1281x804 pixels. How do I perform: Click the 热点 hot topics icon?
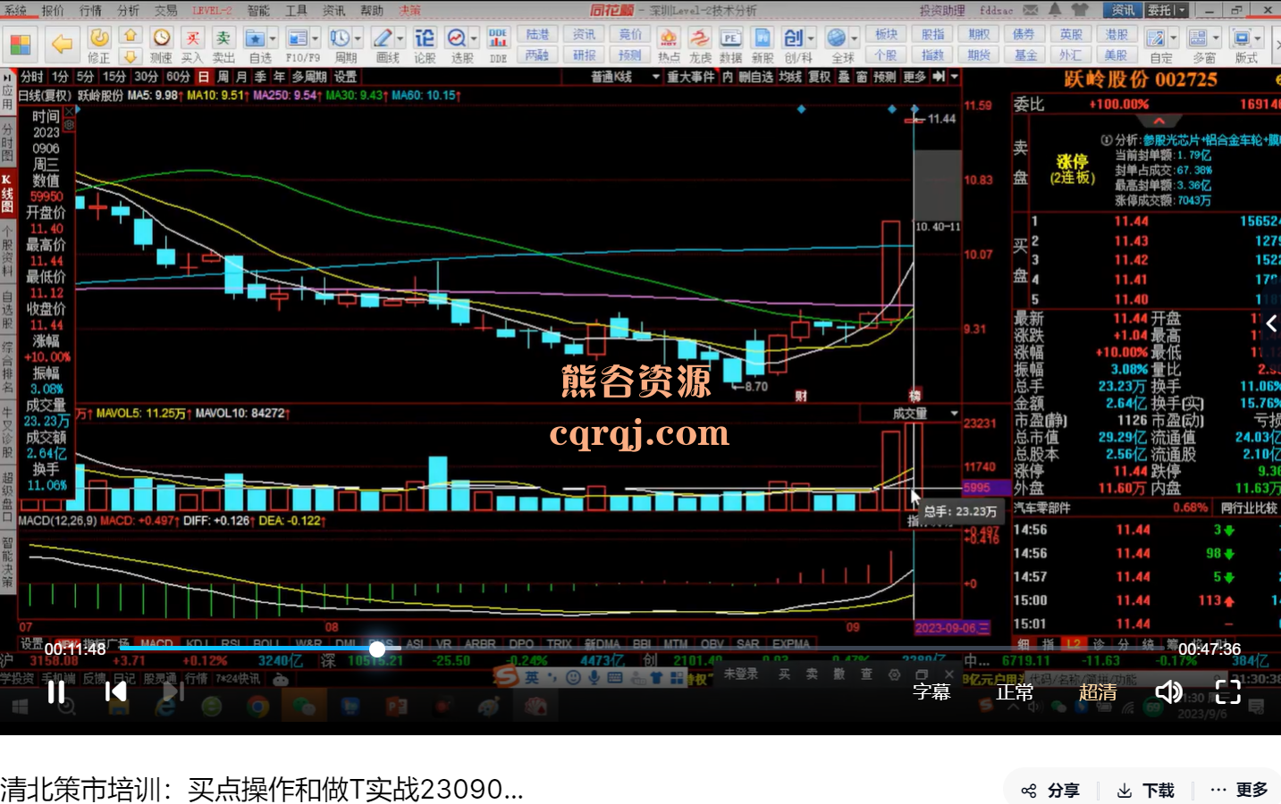669,38
